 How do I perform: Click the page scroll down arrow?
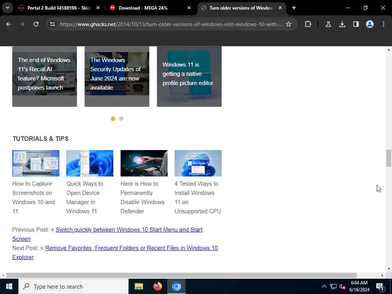[x=388, y=269]
